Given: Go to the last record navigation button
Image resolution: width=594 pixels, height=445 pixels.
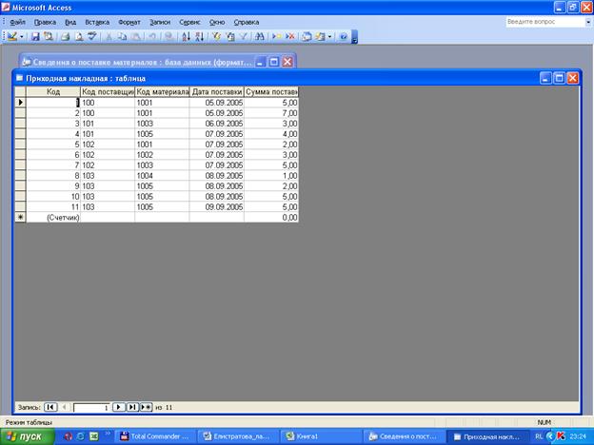Looking at the screenshot, I should pyautogui.click(x=132, y=407).
